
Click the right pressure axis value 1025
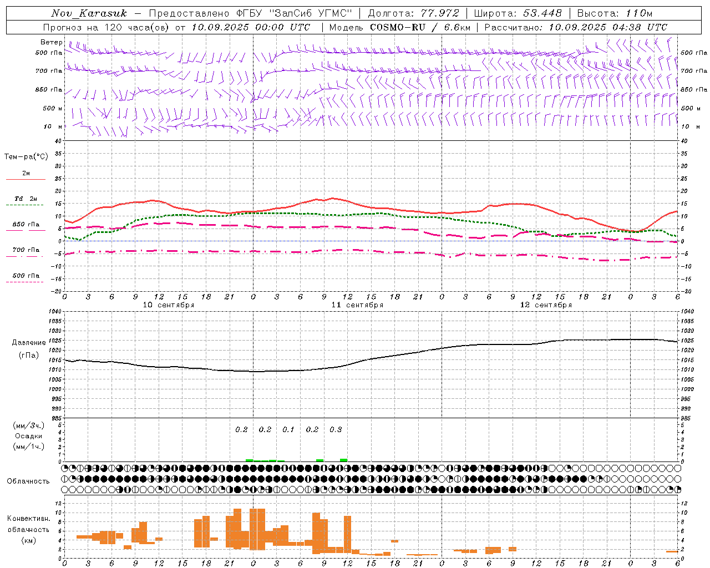[x=687, y=341]
